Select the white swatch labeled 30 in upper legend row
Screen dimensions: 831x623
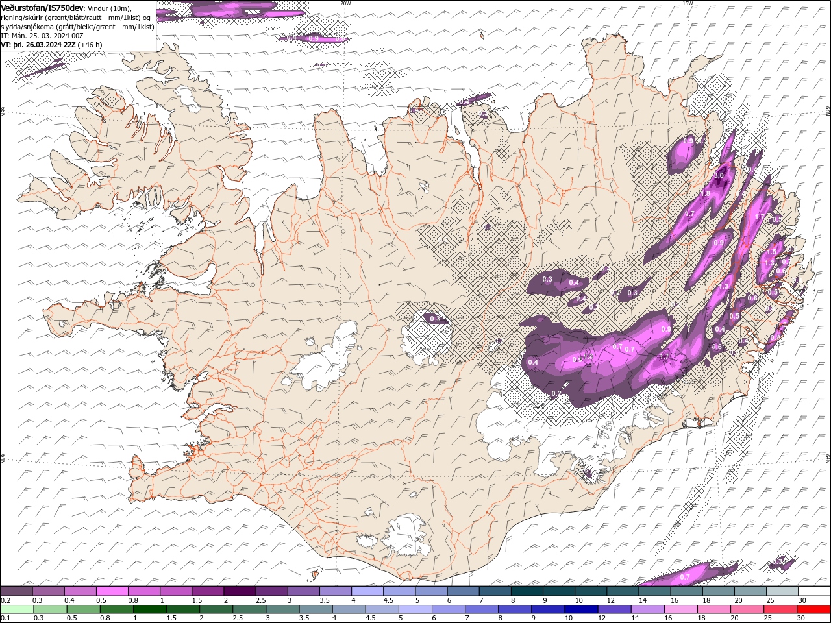(x=814, y=591)
